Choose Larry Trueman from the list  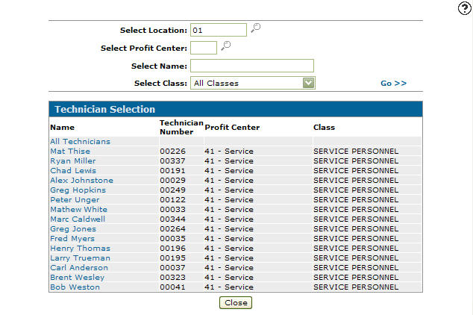pos(81,258)
